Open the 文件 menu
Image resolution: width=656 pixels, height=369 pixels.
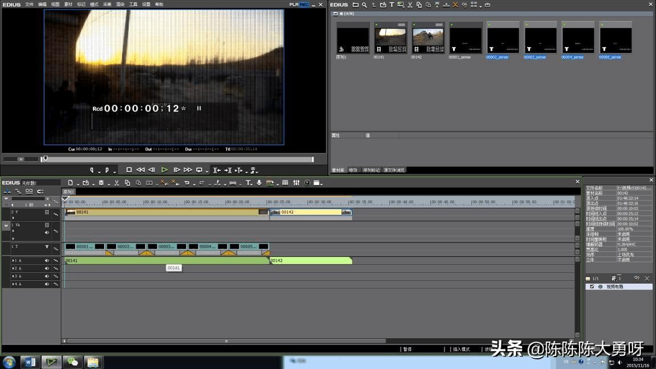tap(29, 5)
